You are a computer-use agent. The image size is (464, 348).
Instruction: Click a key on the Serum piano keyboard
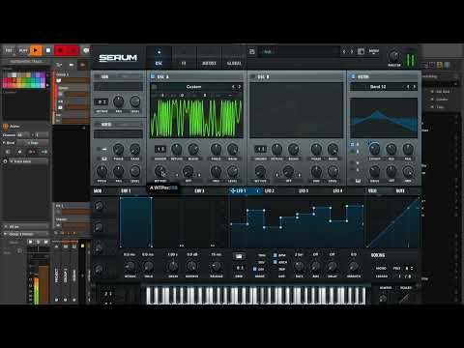tap(256, 296)
